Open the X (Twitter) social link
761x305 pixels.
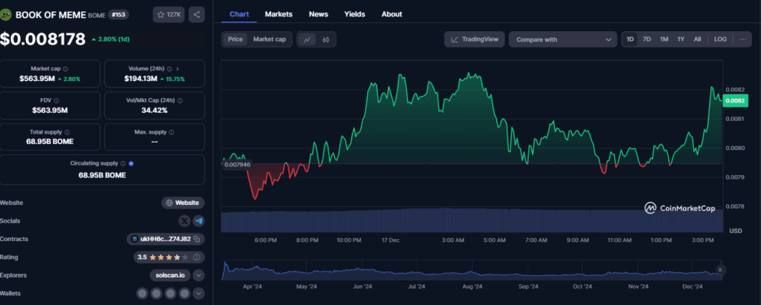184,221
